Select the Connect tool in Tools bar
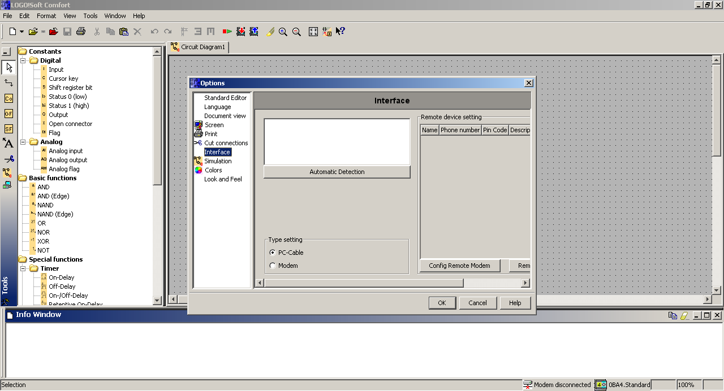 coord(8,83)
